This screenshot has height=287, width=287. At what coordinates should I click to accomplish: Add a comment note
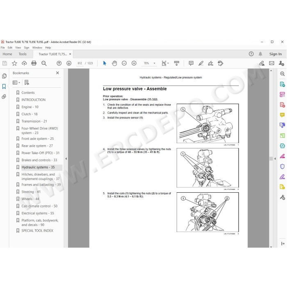[x=191, y=63]
